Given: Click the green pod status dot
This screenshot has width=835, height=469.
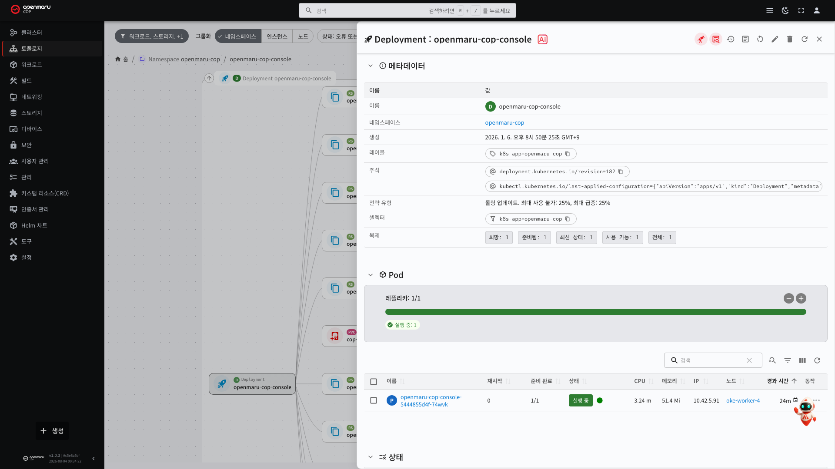Looking at the screenshot, I should point(600,400).
